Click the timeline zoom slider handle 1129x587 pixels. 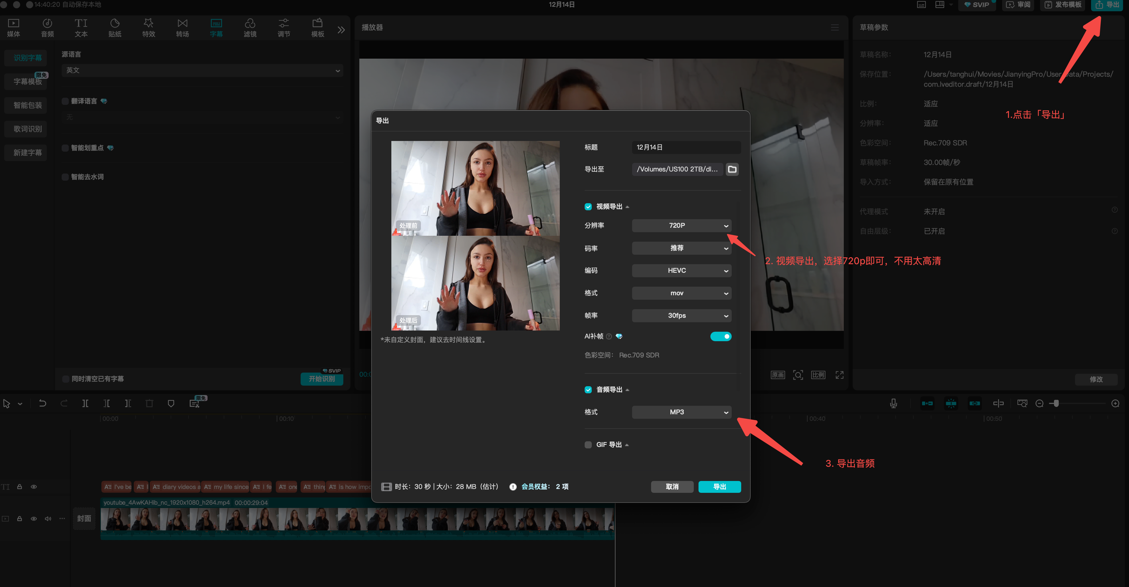click(x=1056, y=403)
